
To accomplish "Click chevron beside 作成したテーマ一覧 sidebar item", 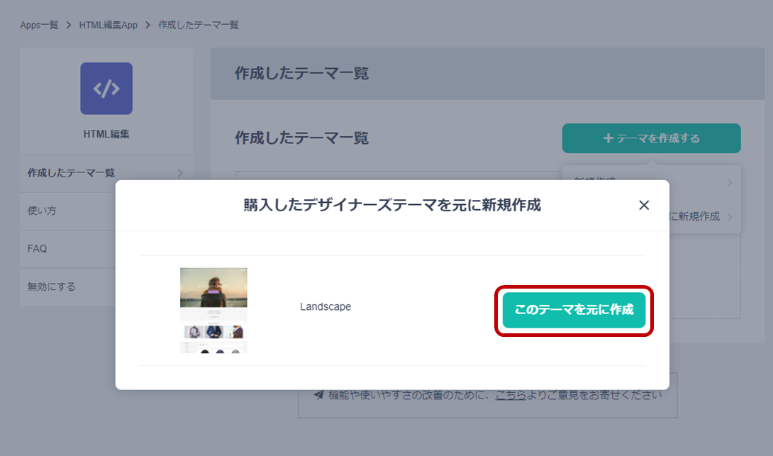I will [180, 173].
